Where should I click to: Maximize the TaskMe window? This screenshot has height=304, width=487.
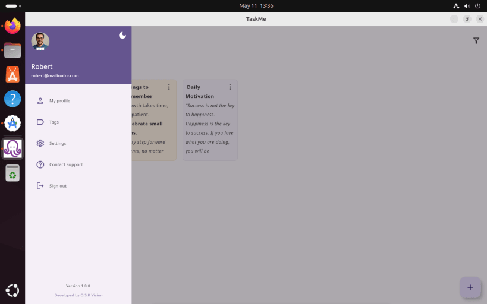pyautogui.click(x=467, y=19)
